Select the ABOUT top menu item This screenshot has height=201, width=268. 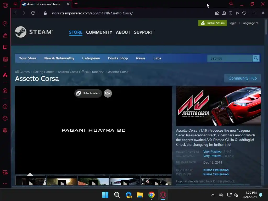pyautogui.click(x=123, y=32)
